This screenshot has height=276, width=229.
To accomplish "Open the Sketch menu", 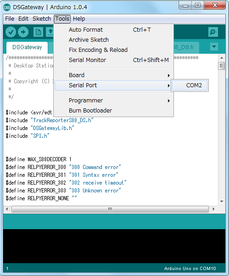I will pos(42,19).
